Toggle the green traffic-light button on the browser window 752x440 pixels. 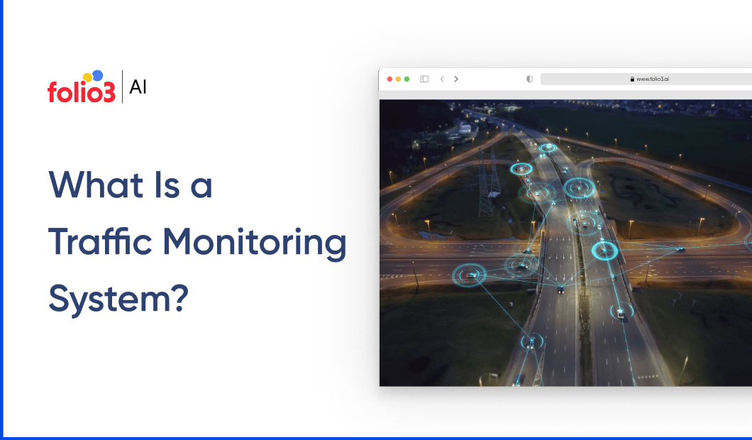click(x=408, y=79)
